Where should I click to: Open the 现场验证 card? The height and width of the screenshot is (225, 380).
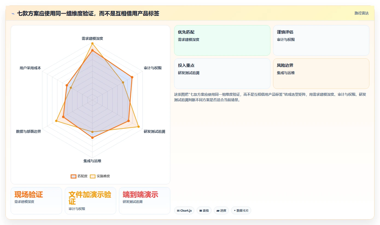pos(36,201)
